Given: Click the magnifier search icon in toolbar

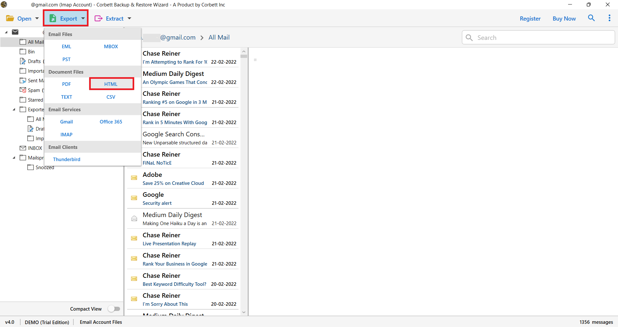Looking at the screenshot, I should [x=591, y=18].
